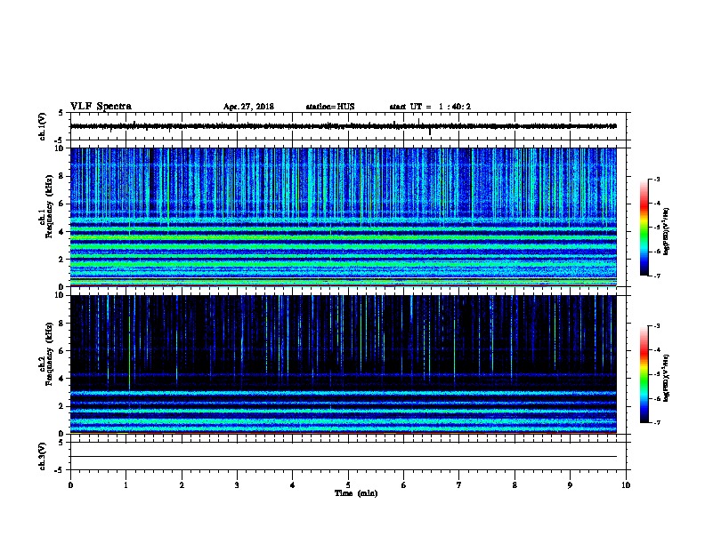Viewport: 705px width, 544px height.
Task: Click time axis tick label "10"
Action: [626, 485]
